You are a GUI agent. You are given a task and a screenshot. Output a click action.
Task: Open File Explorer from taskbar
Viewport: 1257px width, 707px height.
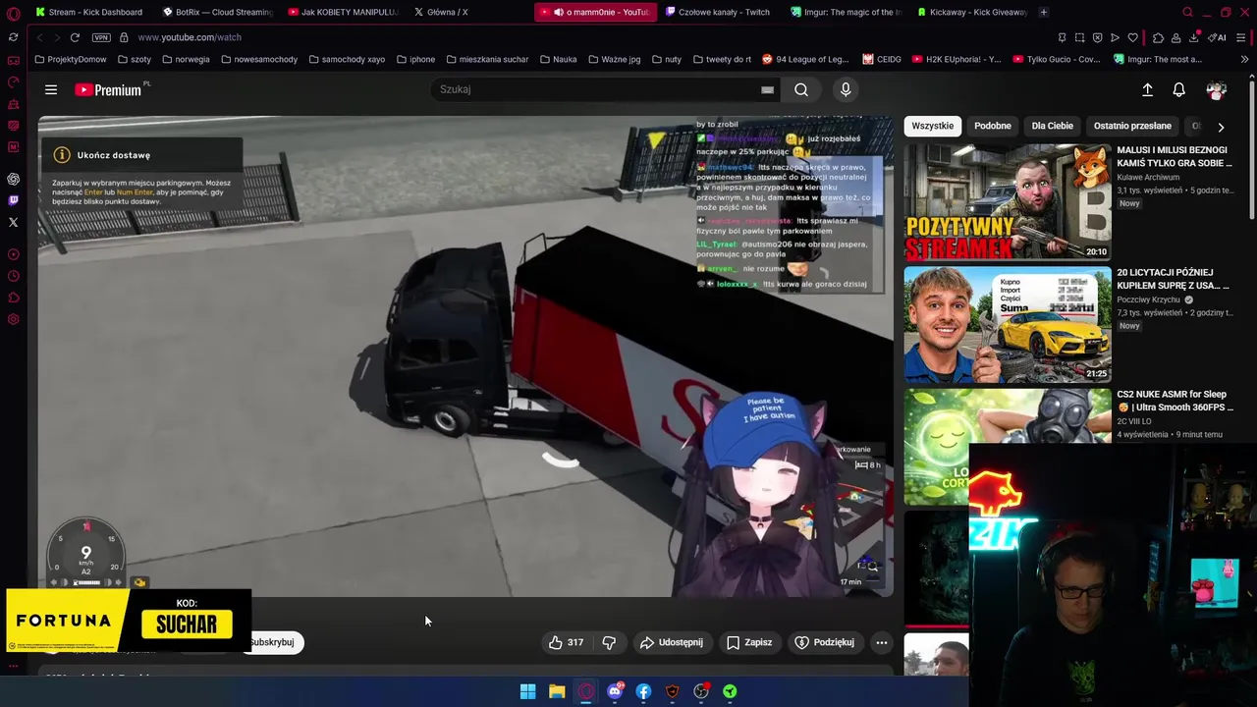(557, 691)
